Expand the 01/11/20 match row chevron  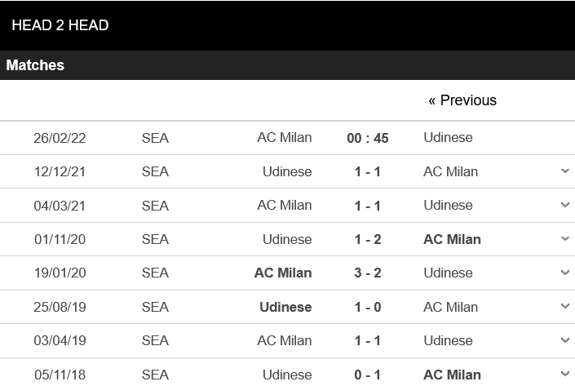565,239
